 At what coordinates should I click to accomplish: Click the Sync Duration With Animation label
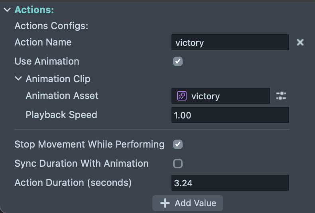click(81, 164)
